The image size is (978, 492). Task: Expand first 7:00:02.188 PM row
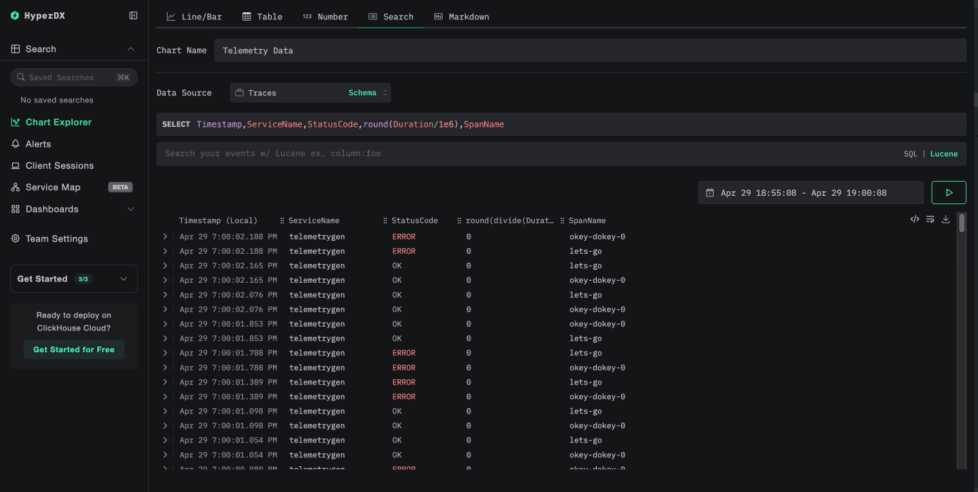(x=165, y=236)
